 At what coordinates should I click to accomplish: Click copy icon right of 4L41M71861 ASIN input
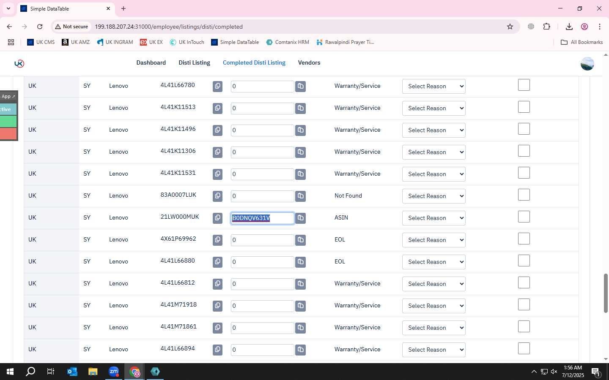pyautogui.click(x=300, y=328)
